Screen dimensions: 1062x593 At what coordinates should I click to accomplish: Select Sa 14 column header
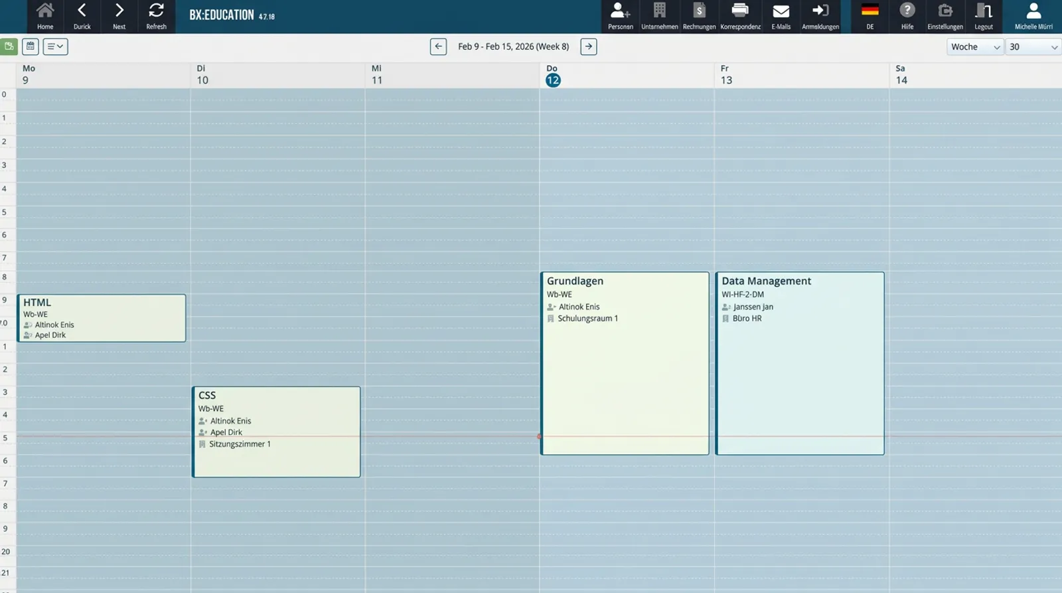pyautogui.click(x=976, y=75)
